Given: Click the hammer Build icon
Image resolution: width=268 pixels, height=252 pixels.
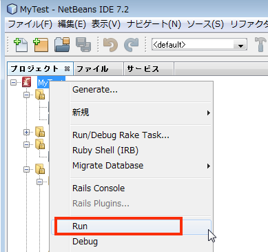Looking at the screenshot, I should pyautogui.click(x=260, y=45).
